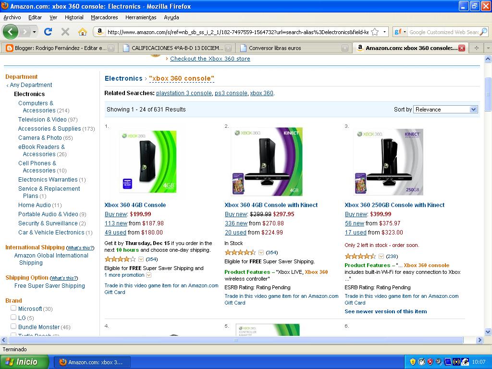
Task: Open the Sort by Relevance dropdown
Action: point(445,110)
